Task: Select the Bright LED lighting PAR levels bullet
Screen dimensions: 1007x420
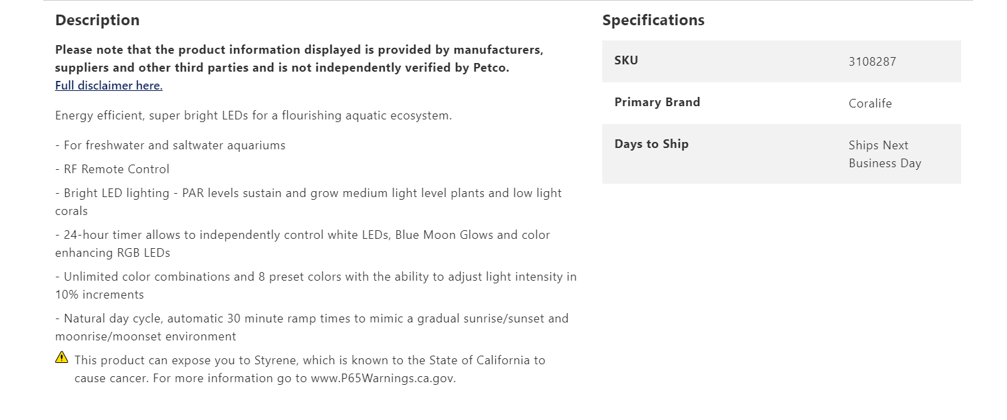Action: (308, 202)
